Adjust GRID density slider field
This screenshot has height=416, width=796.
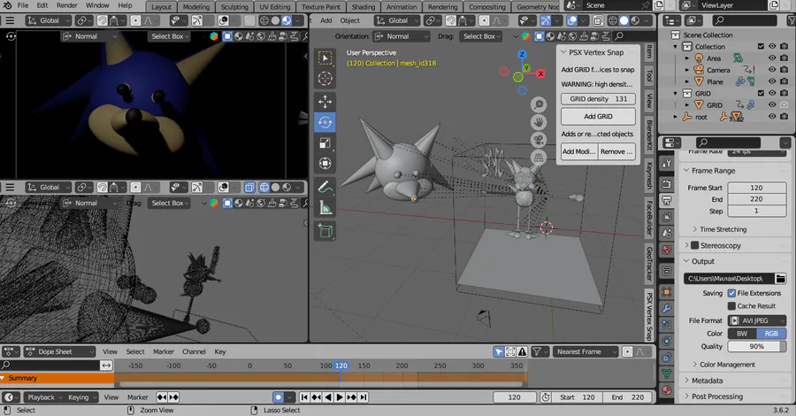tap(598, 99)
